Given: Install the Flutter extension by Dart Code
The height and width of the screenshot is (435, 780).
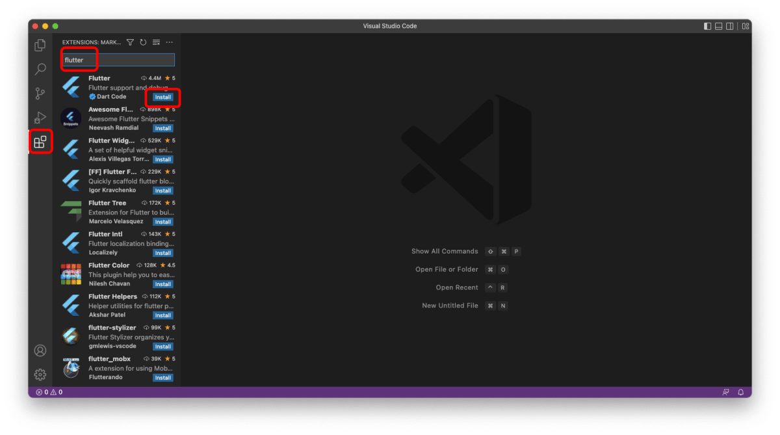Looking at the screenshot, I should 163,97.
